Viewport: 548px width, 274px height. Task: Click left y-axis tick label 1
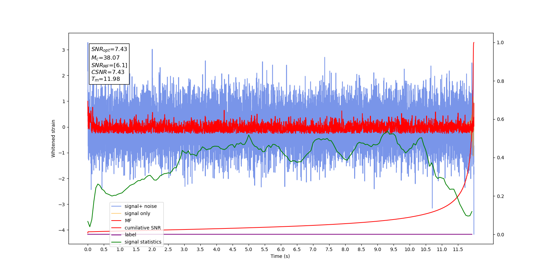(x=63, y=101)
